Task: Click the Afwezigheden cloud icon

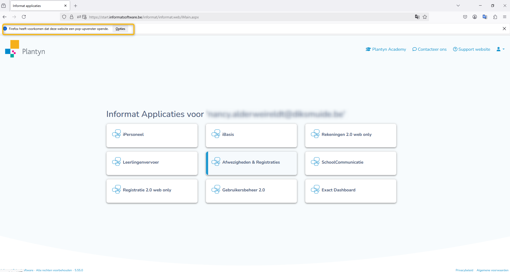Action: [216, 161]
